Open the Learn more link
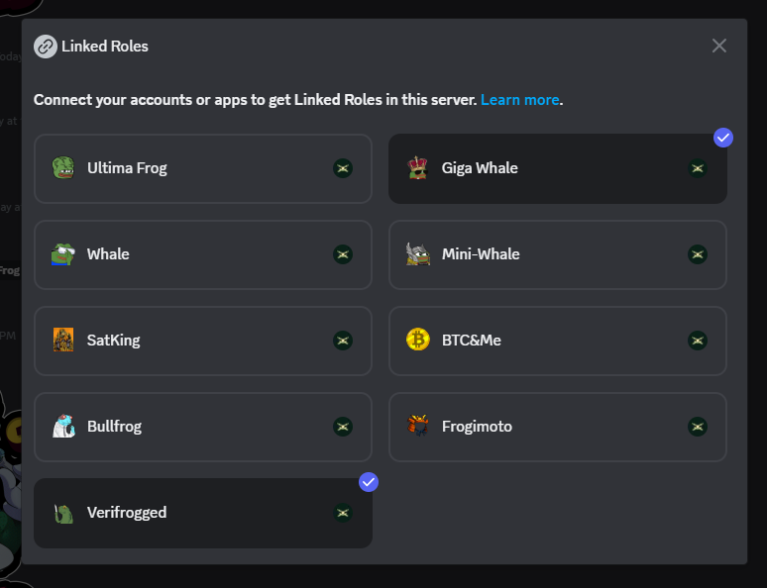Screen dimensions: 767x588 [x=519, y=100]
